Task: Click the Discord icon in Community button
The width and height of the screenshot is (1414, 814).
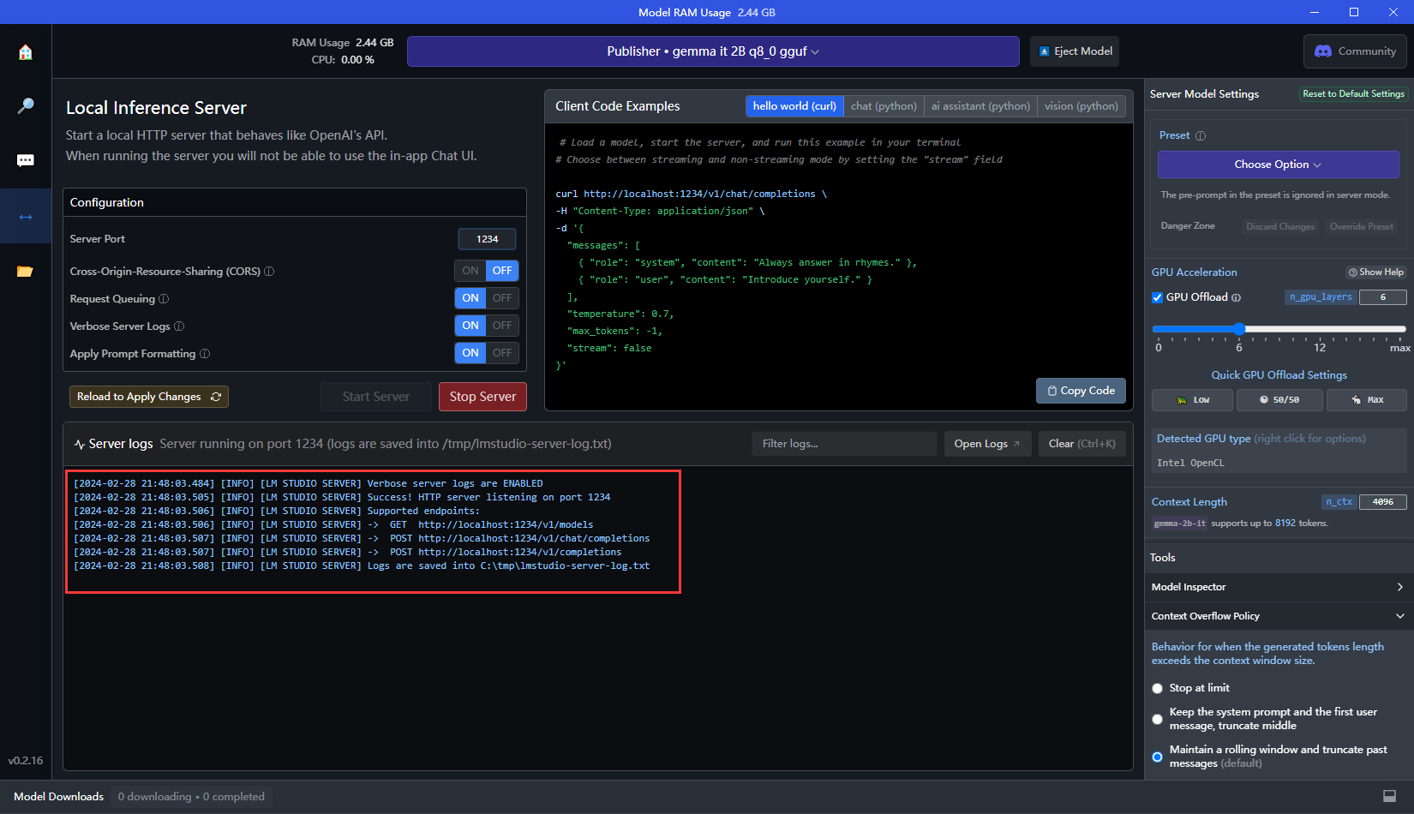Action: point(1323,51)
